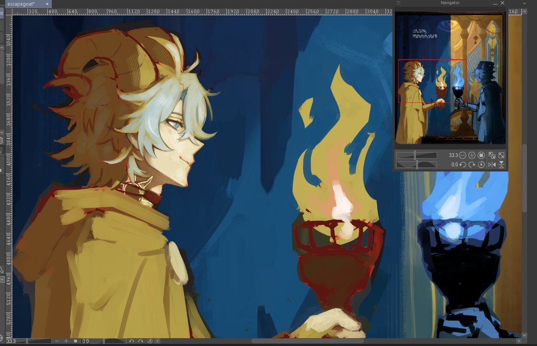Screen dimensions: 537x346
Task: Open the Navigator panel hamburger menu
Action: (398, 3)
